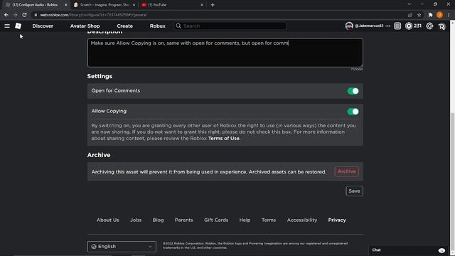The width and height of the screenshot is (455, 256).
Task: Click the Roblox logo home icon
Action: click(18, 26)
